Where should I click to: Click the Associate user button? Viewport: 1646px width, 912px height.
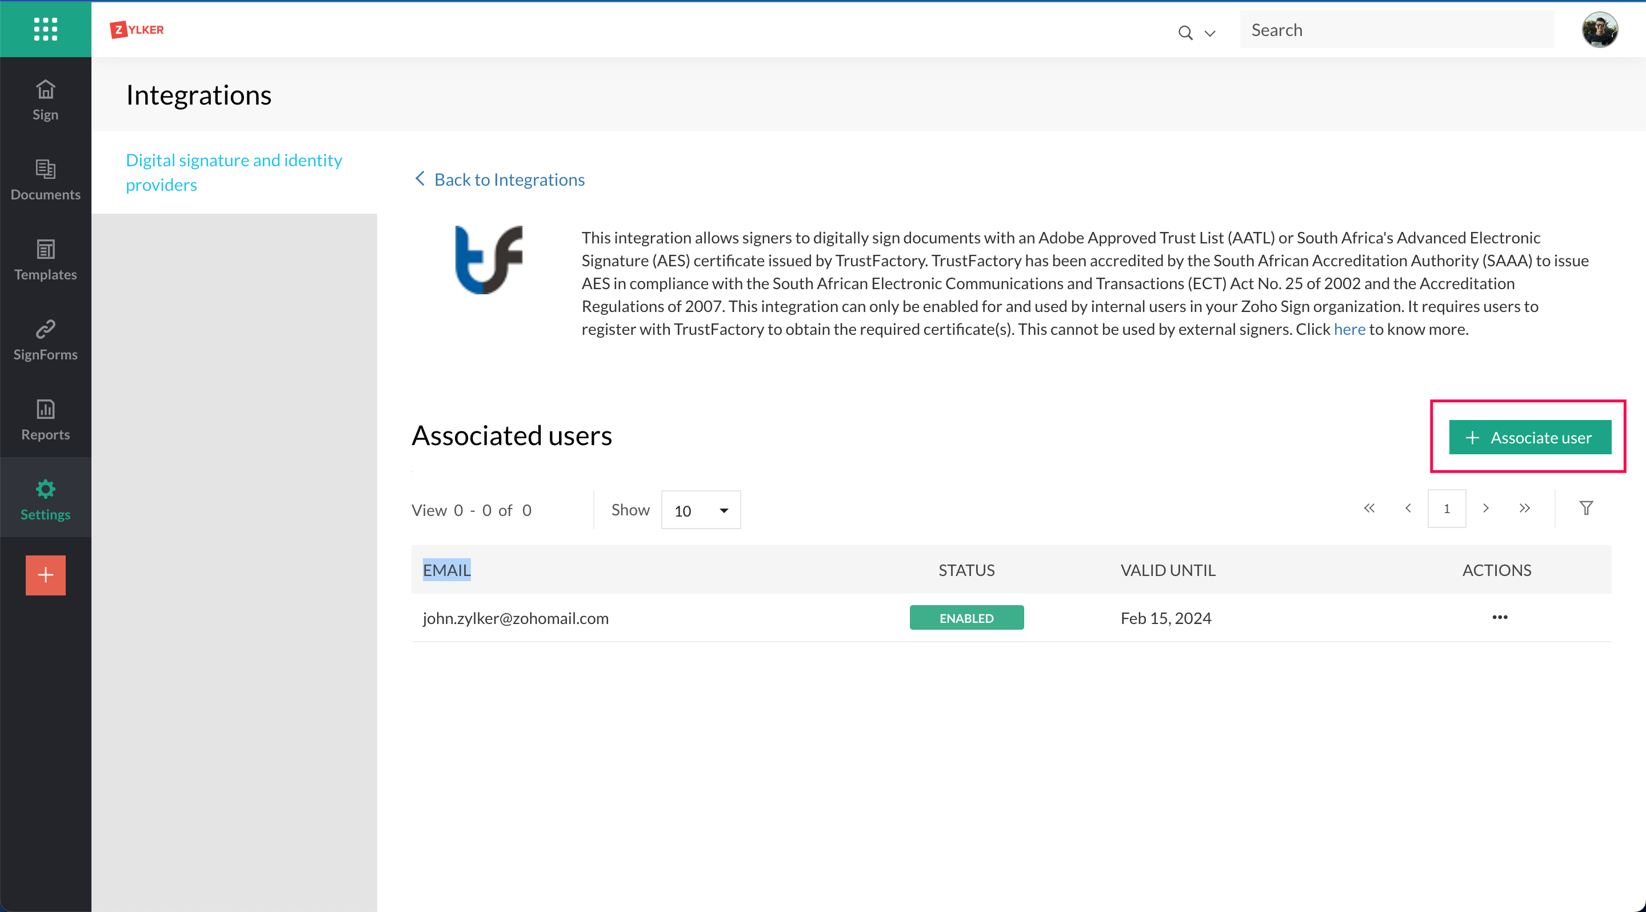click(1529, 438)
